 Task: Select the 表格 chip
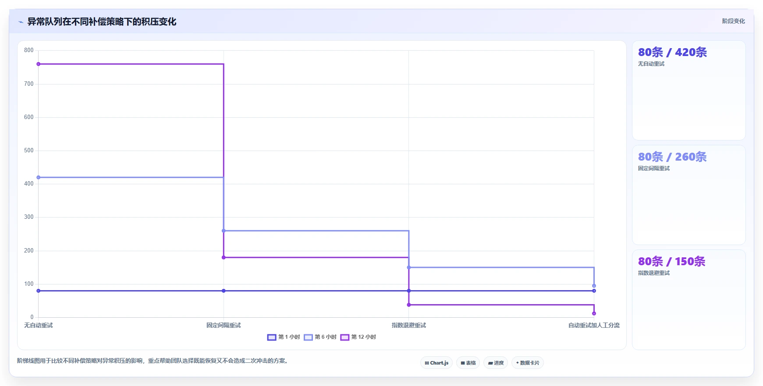click(468, 363)
